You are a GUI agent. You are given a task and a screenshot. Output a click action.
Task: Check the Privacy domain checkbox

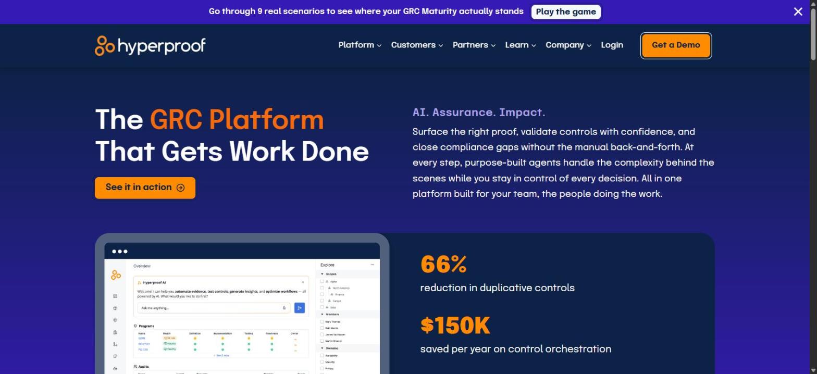pyautogui.click(x=322, y=368)
